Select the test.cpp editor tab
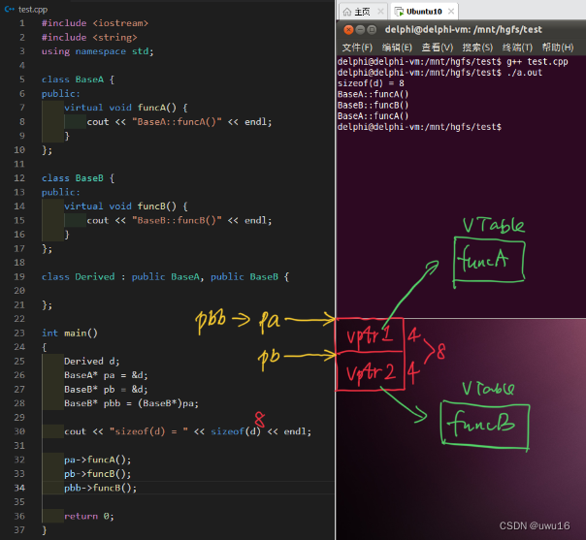 pyautogui.click(x=26, y=9)
